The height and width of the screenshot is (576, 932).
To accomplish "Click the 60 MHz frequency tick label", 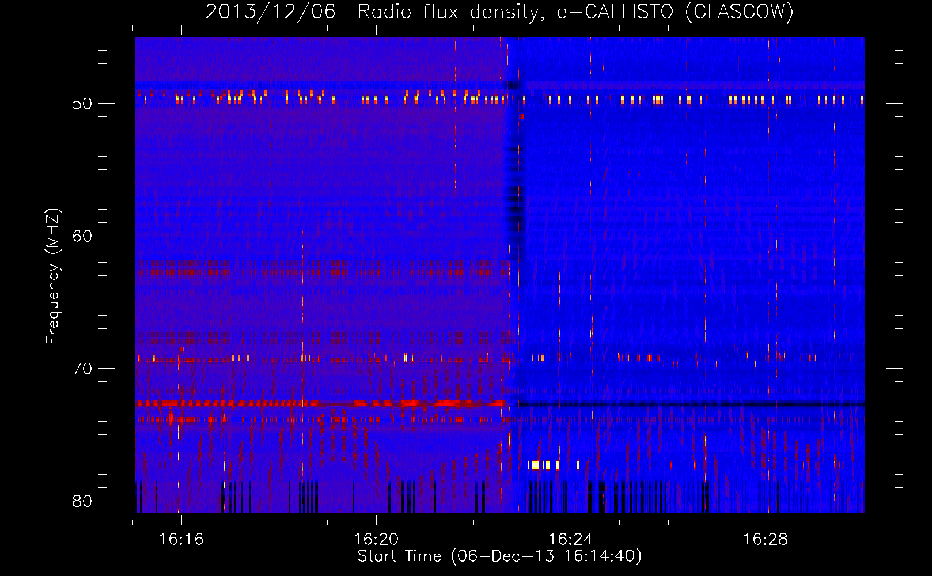I will point(82,236).
